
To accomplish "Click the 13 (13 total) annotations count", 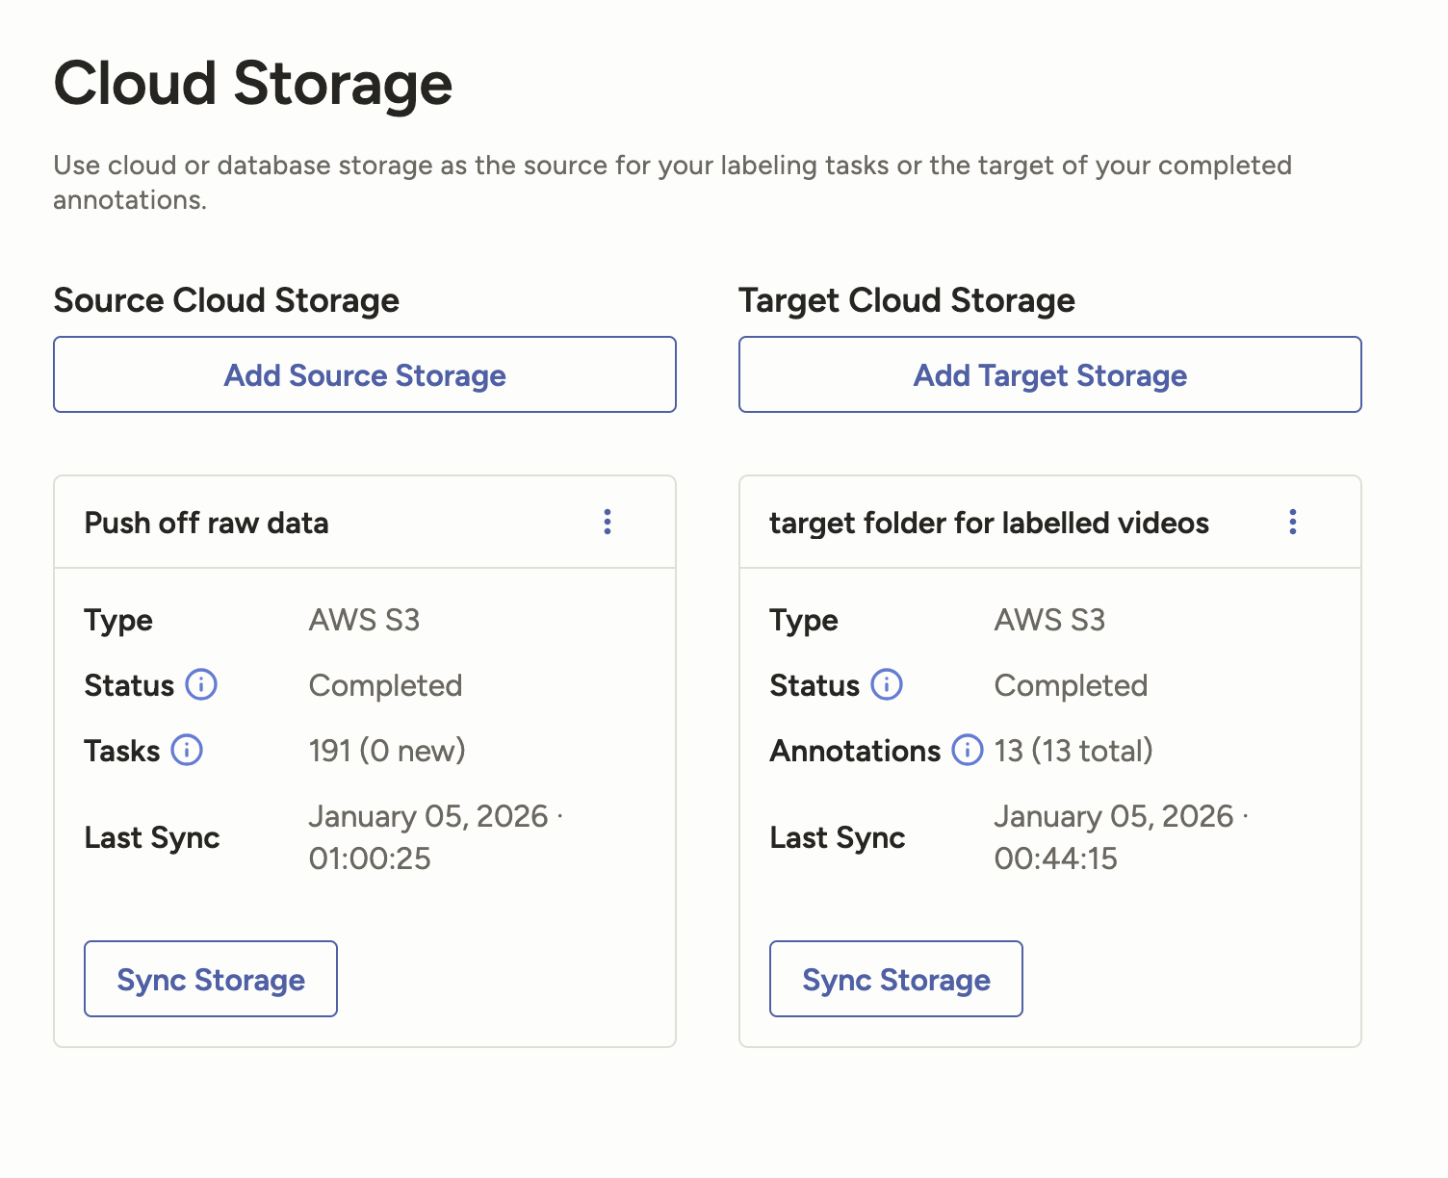I will [x=1073, y=751].
